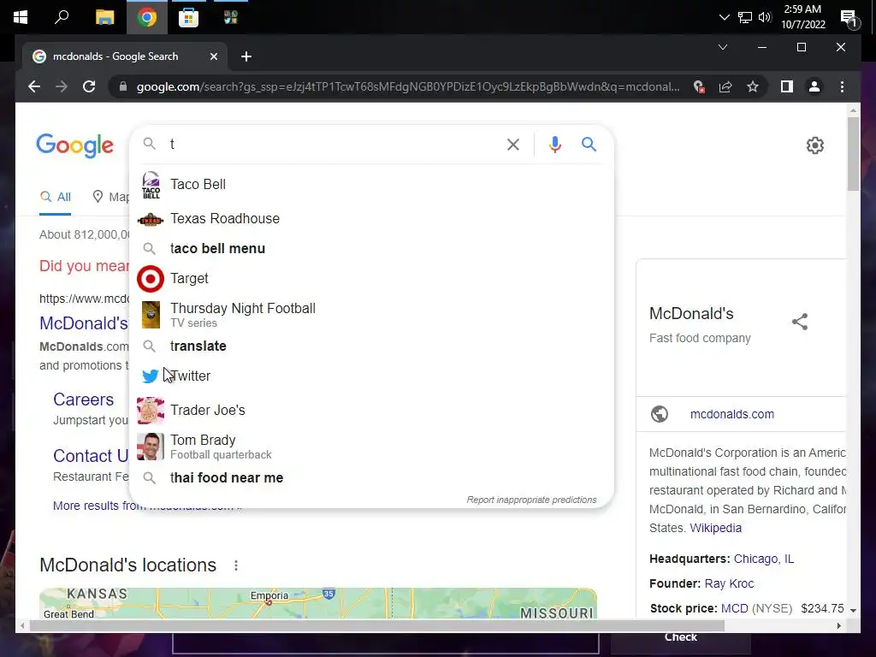Click the MCD stock ticker link
This screenshot has width=876, height=657.
[x=734, y=608]
